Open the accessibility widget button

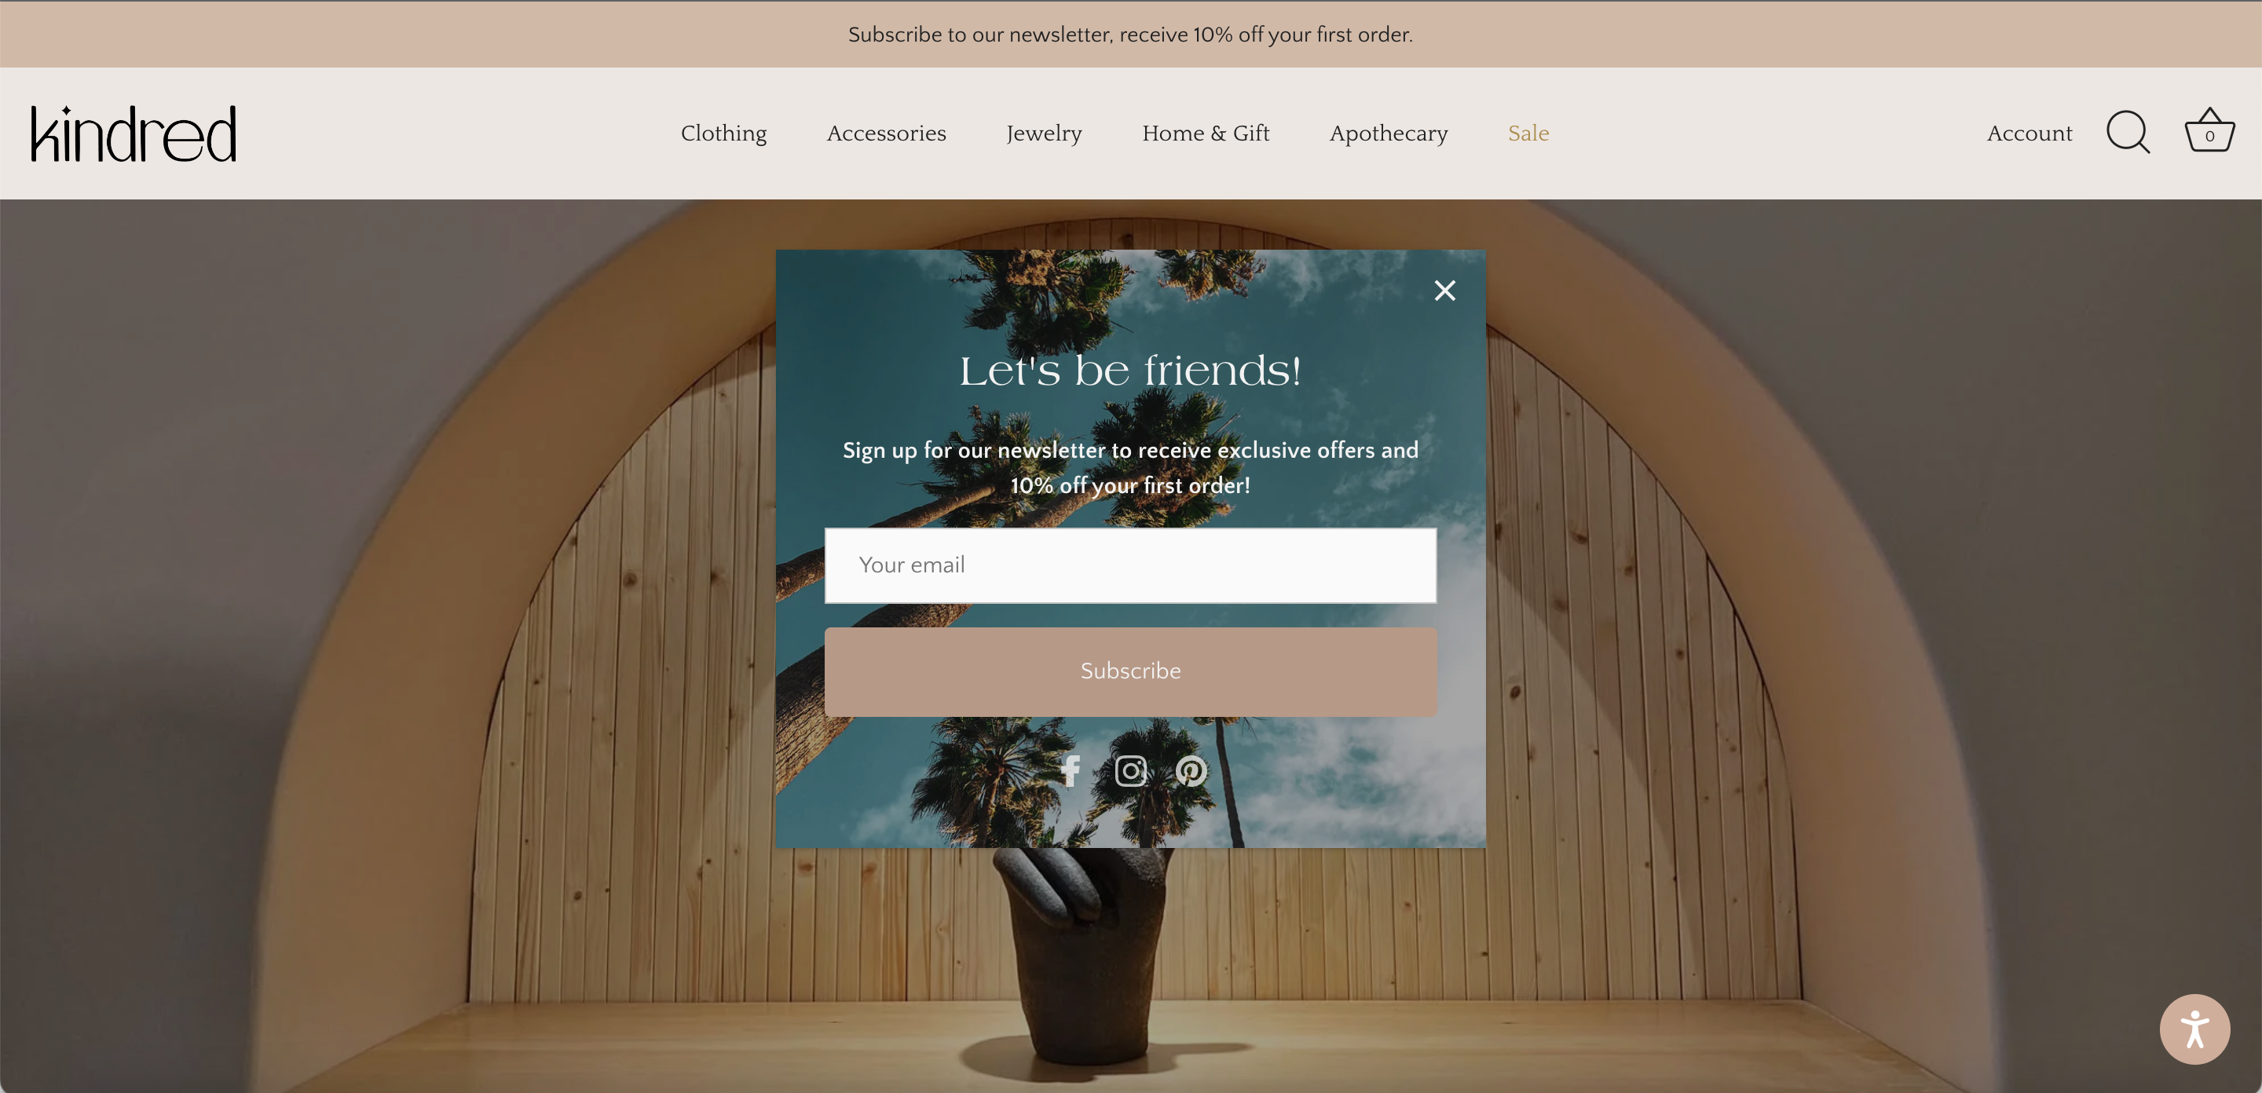(x=2194, y=1028)
